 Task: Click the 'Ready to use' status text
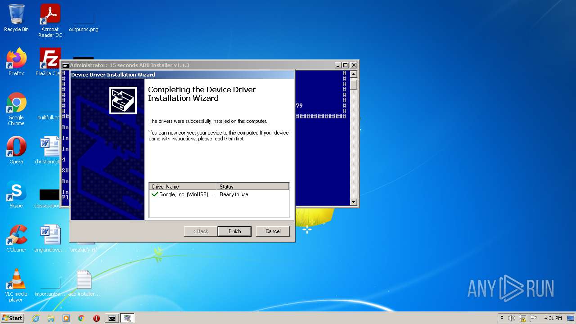(234, 194)
